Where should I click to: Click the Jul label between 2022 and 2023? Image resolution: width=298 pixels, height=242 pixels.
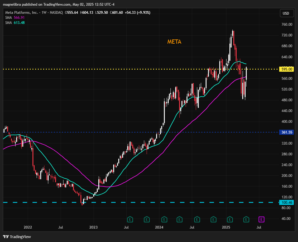tap(60, 227)
